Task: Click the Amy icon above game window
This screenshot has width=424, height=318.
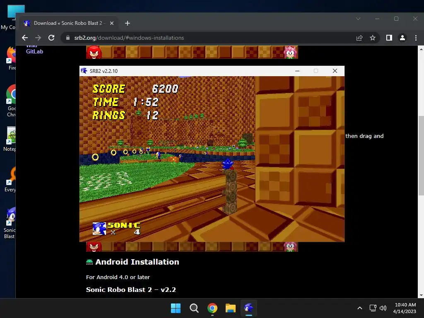Action: pos(290,52)
